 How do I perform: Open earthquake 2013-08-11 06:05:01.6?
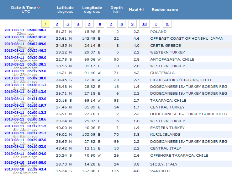tap(25, 37)
